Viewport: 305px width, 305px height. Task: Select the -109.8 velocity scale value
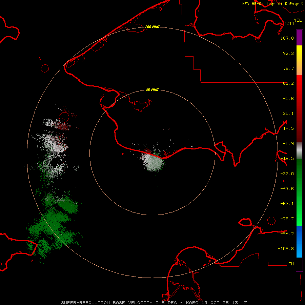click(x=286, y=249)
